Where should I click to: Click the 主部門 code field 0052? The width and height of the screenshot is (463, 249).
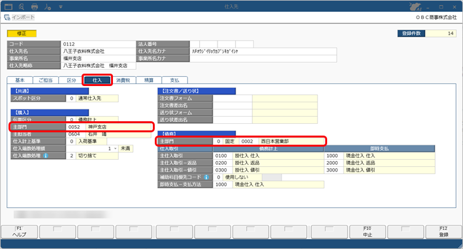[76, 127]
